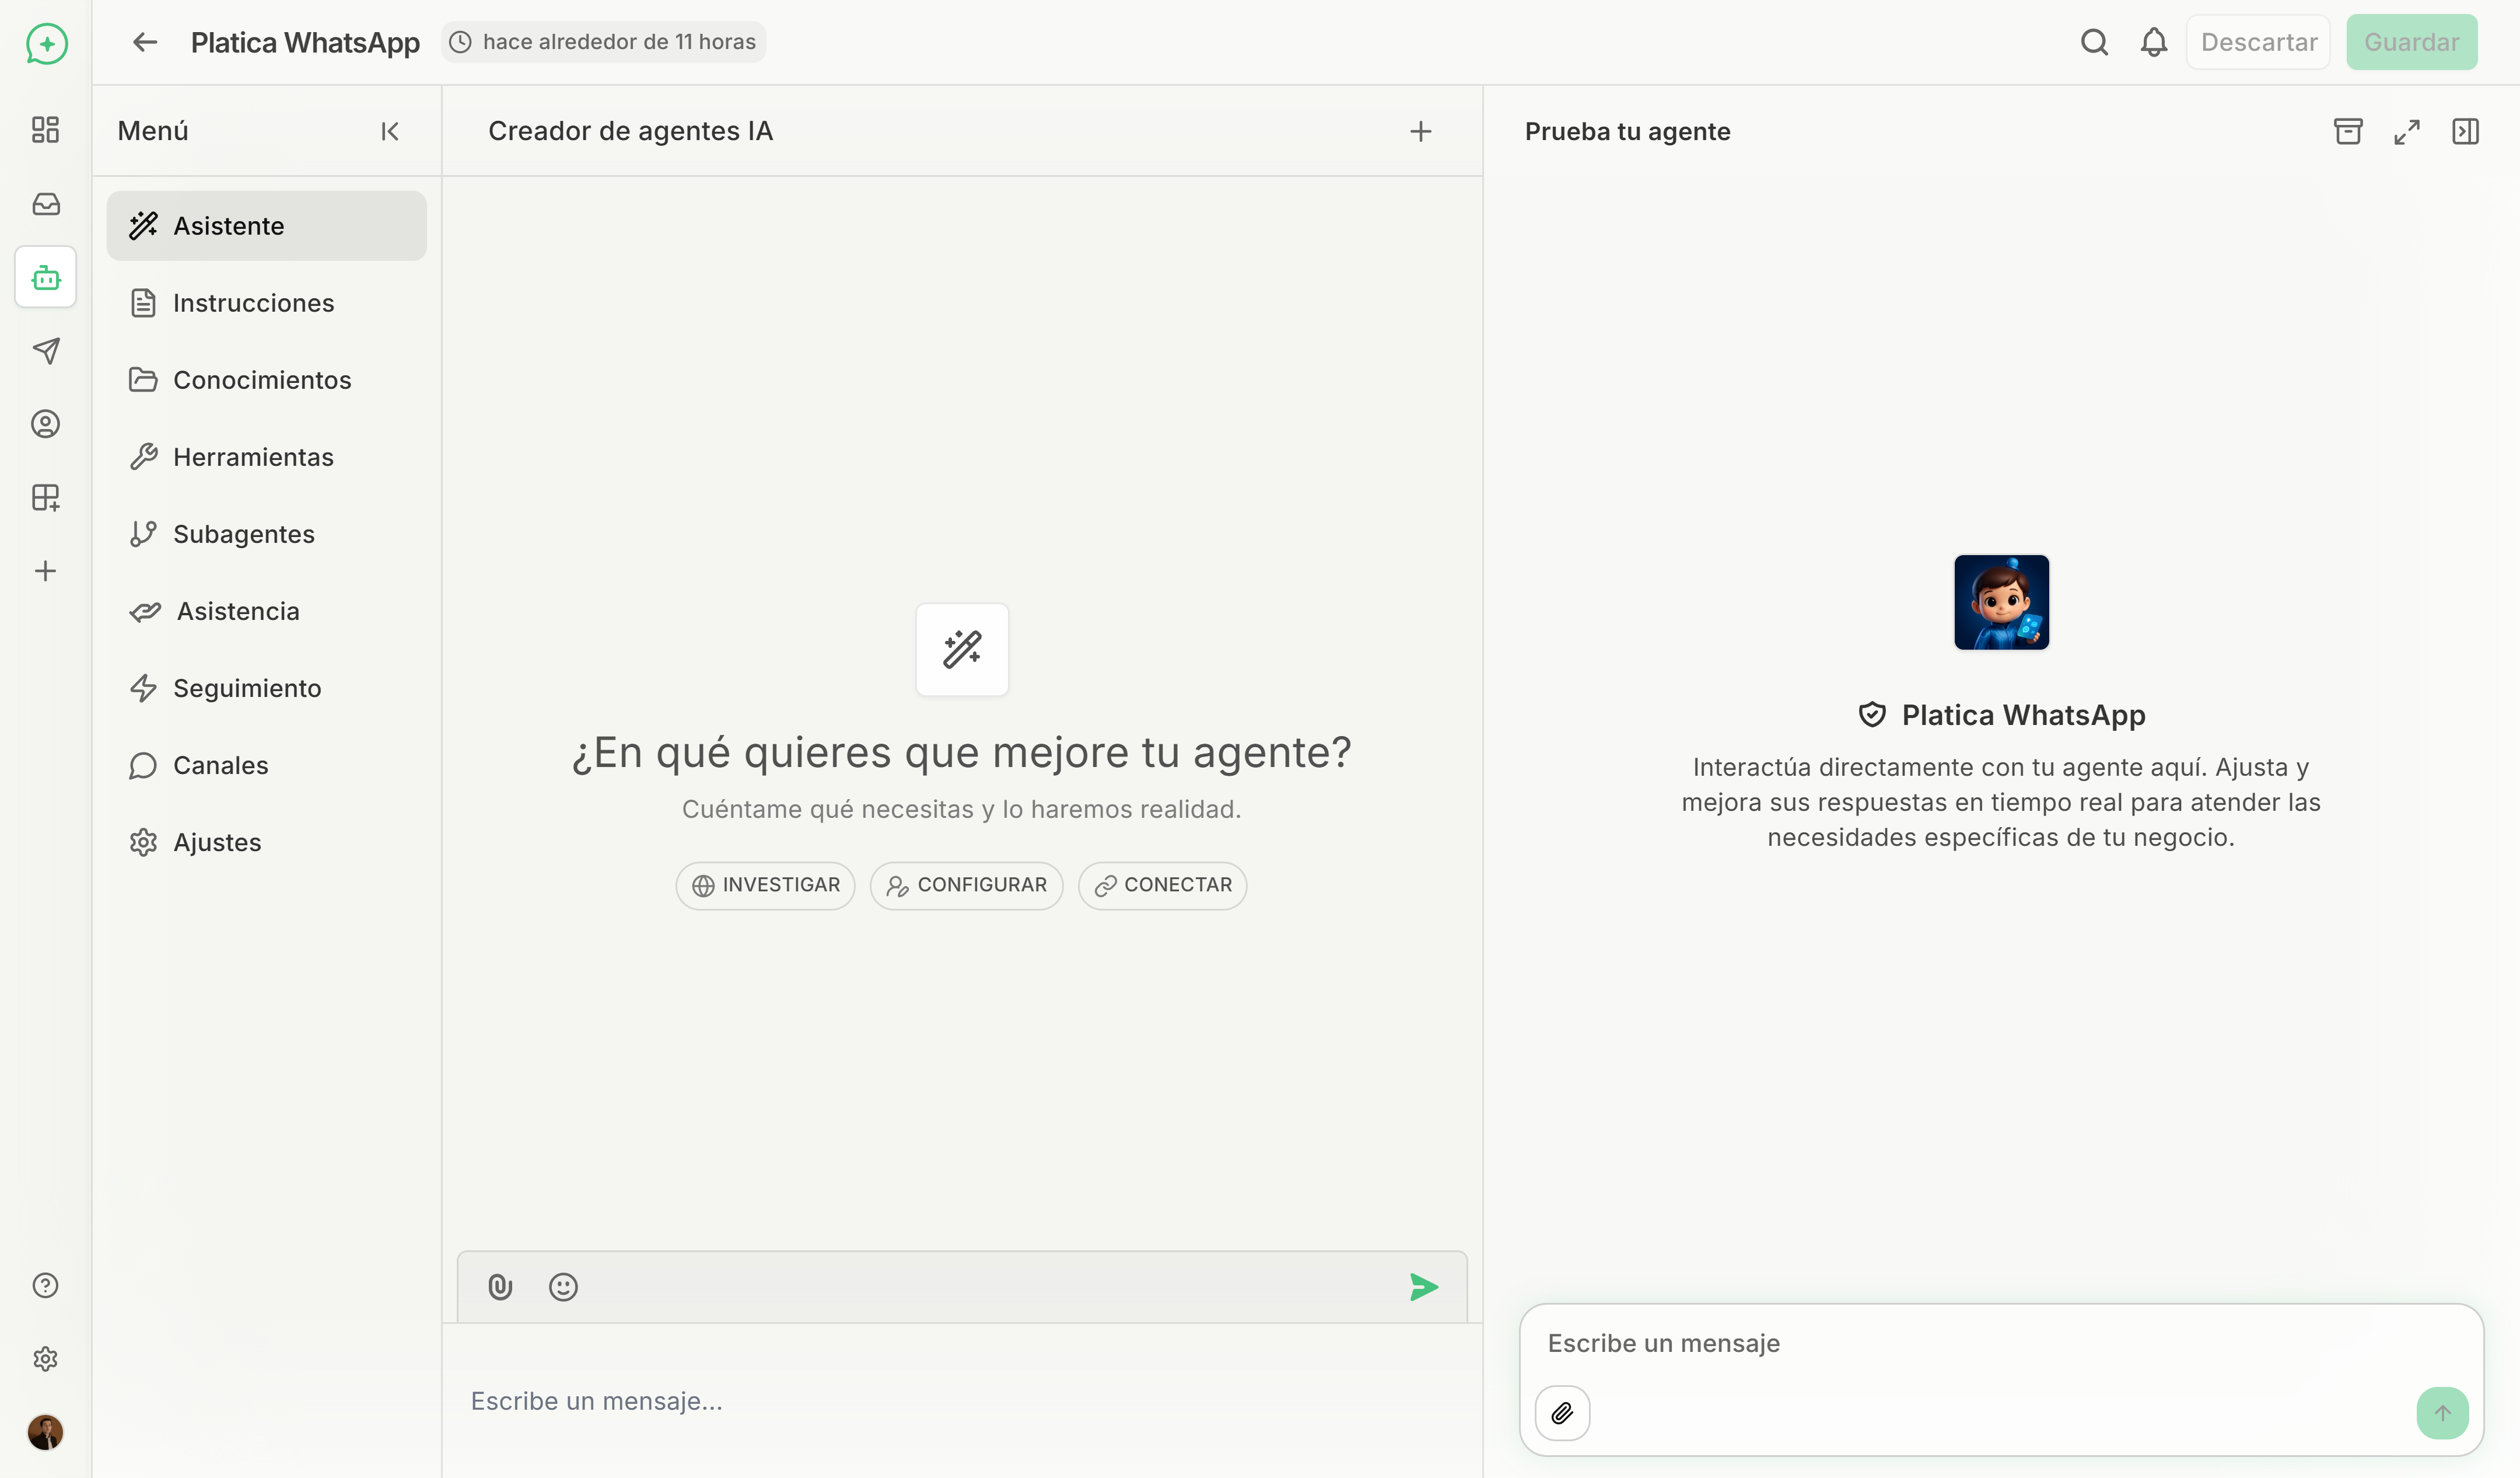Collapse the Prueba tu agente panel
Viewport: 2520px width, 1478px height.
(x=2466, y=131)
